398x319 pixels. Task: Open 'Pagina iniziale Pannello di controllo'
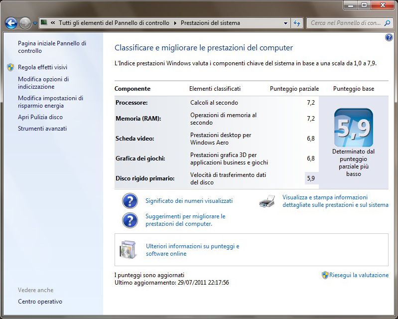(52, 47)
